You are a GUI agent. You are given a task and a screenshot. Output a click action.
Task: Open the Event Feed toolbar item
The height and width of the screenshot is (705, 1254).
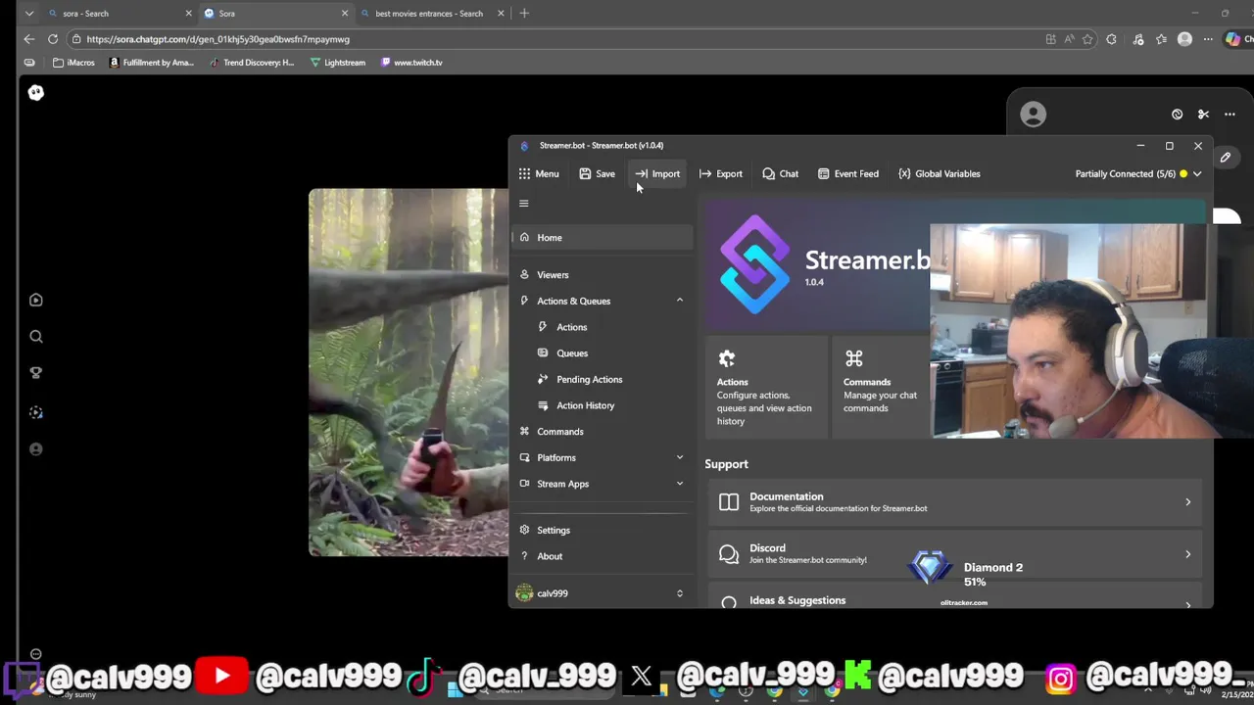[848, 174]
